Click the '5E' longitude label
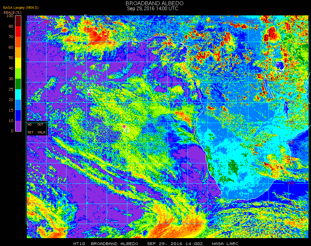 coord(170,21)
